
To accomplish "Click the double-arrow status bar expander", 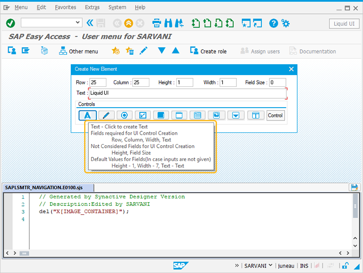I will coord(237,265).
